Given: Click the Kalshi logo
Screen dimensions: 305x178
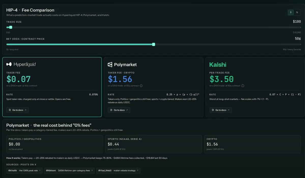Looking at the screenshot, I should tap(218, 65).
